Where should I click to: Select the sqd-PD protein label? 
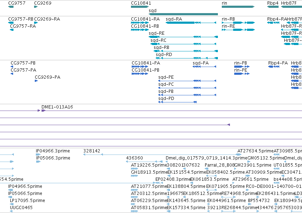coord(166,99)
